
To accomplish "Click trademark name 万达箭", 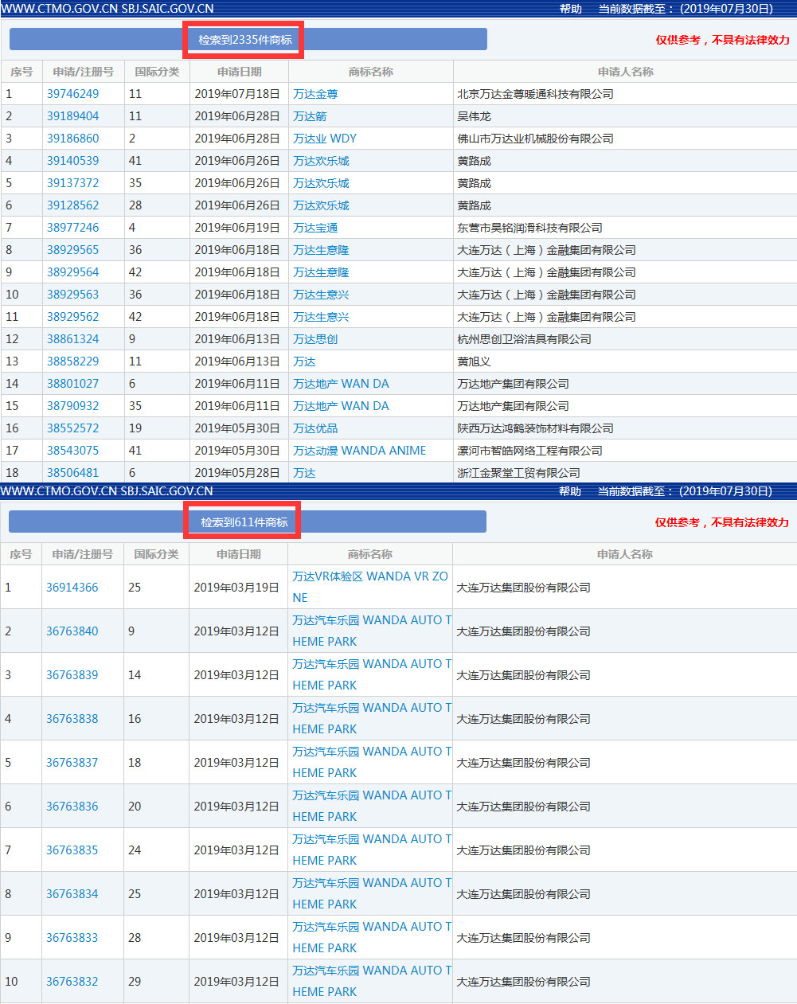I will coord(310,116).
